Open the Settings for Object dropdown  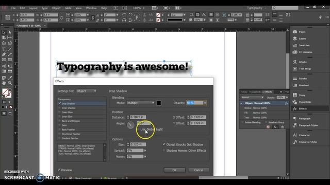click(86, 91)
